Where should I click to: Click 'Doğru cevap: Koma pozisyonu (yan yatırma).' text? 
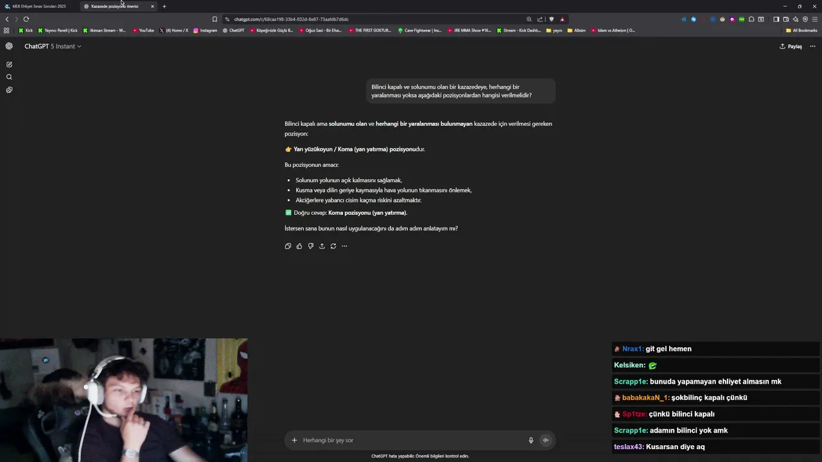point(350,212)
